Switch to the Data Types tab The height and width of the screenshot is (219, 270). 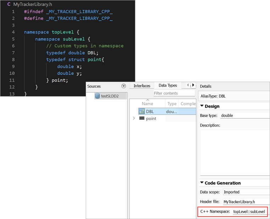pyautogui.click(x=168, y=85)
